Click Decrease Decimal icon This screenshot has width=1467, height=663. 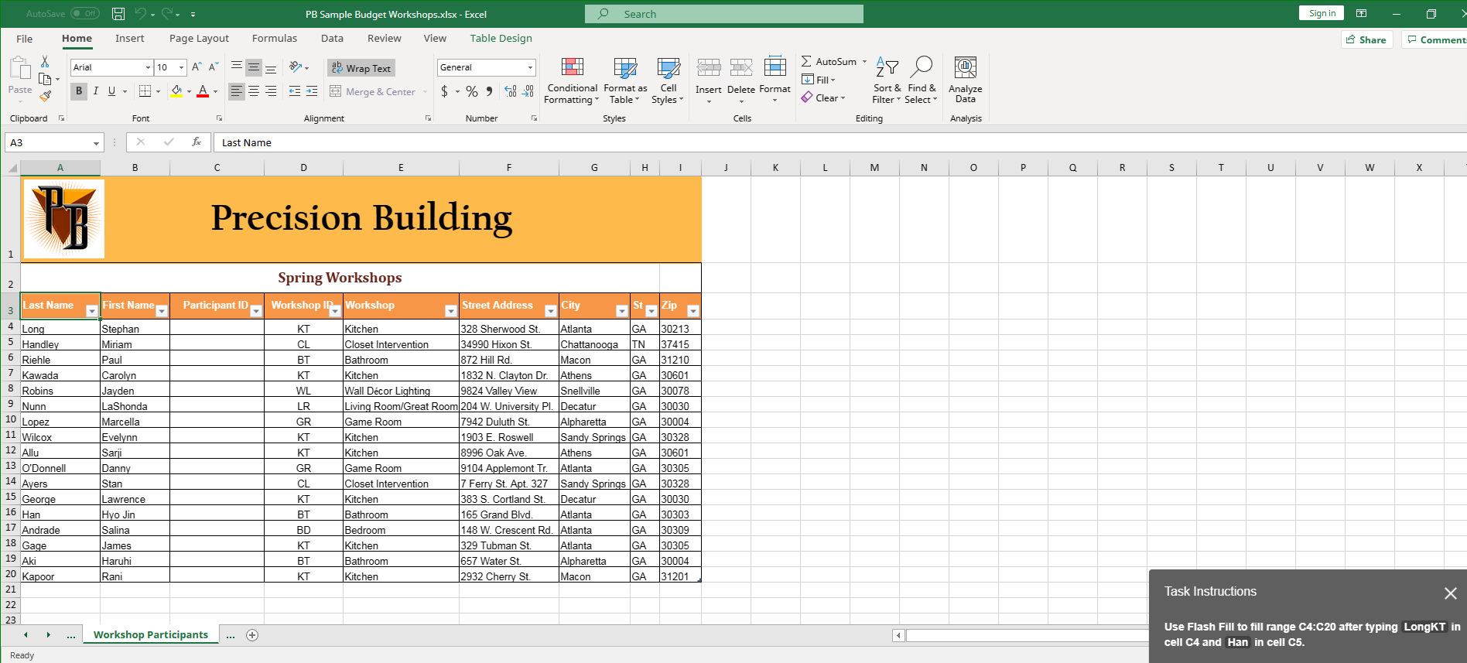528,91
